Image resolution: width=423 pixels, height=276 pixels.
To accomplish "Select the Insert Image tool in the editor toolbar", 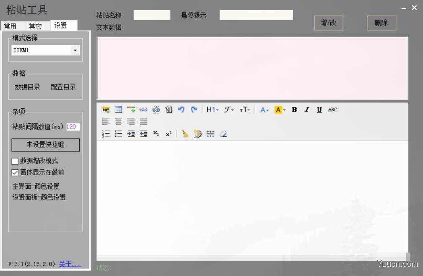I will [x=106, y=110].
